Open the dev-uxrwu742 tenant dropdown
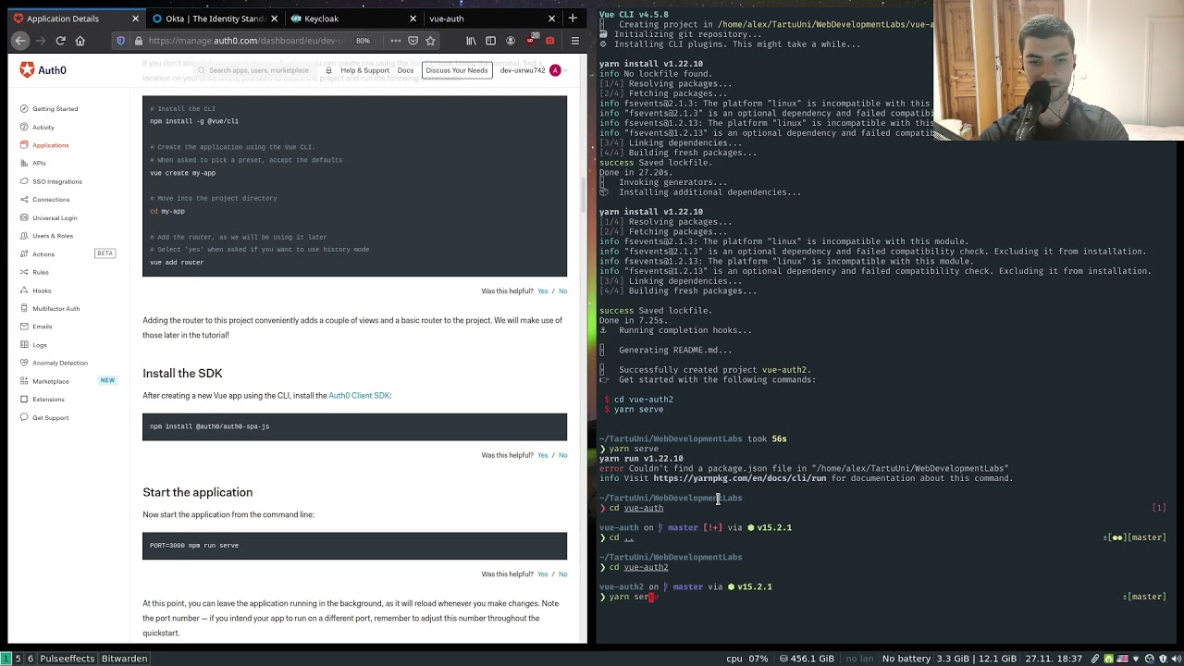This screenshot has height=666, width=1184. pyautogui.click(x=534, y=70)
